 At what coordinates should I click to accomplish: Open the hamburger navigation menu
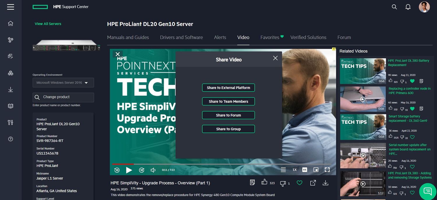click(11, 7)
